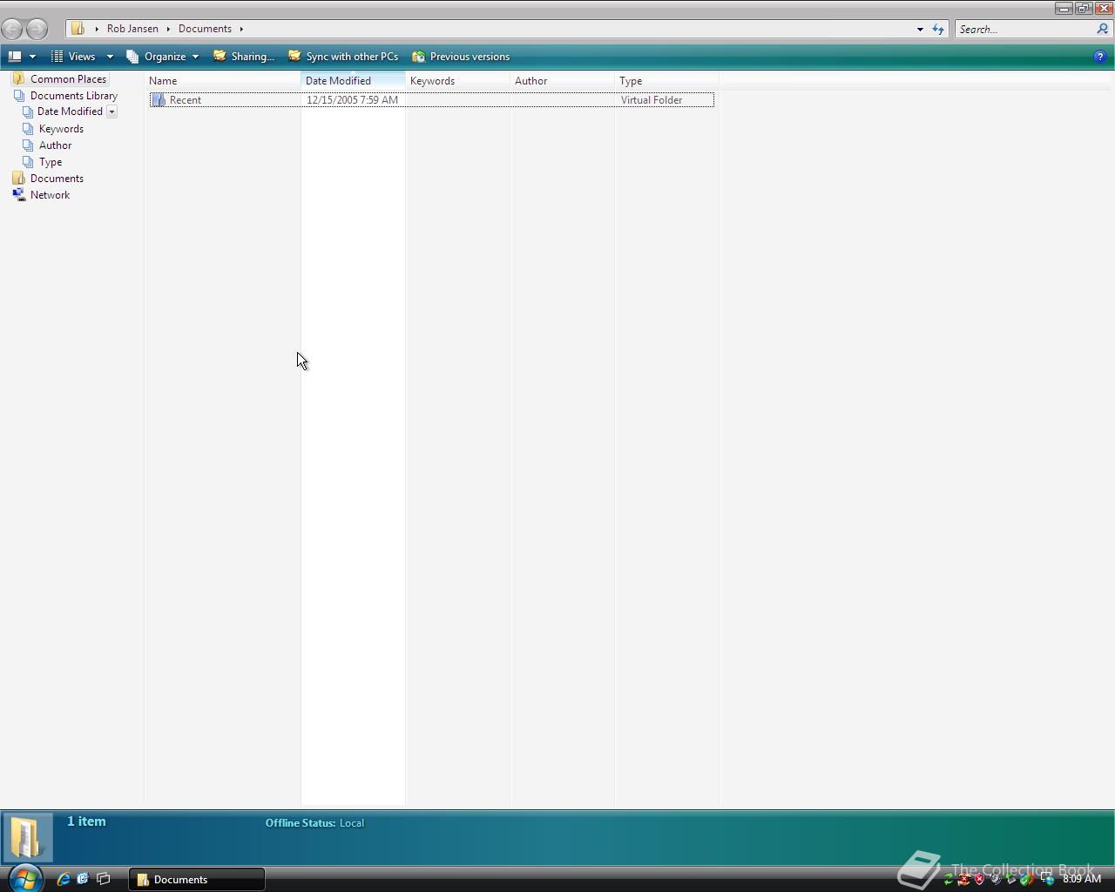Open the Help question mark button
1115x892 pixels.
[x=1099, y=57]
